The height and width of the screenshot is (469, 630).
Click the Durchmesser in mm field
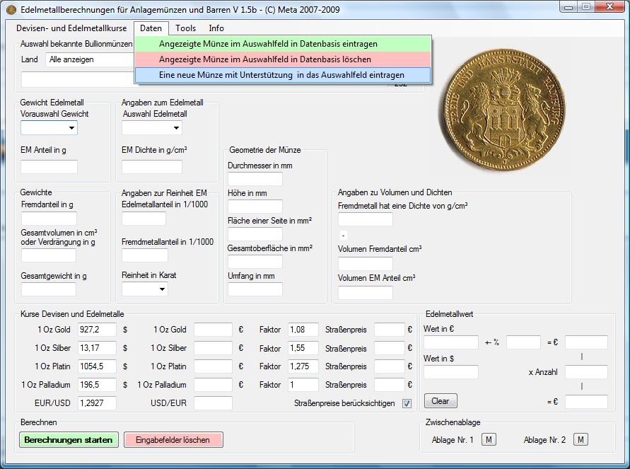255,179
